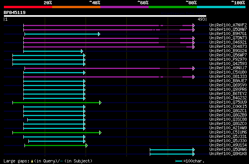249x164 pixels.
Task: Select the UniRef100_B9GU24 label
Action: click(x=228, y=51)
